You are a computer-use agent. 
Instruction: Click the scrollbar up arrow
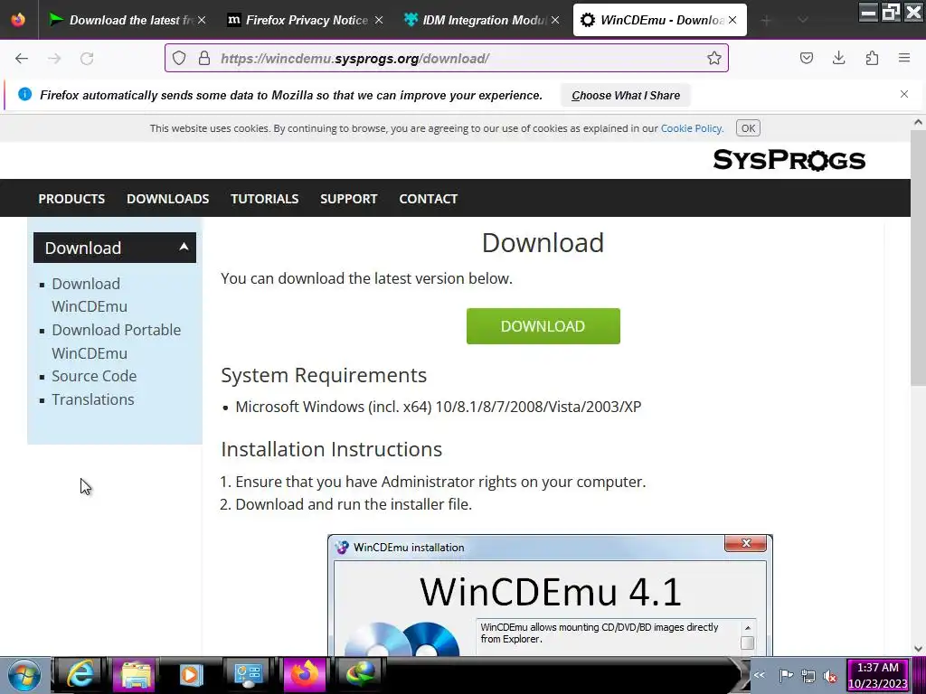[918, 122]
